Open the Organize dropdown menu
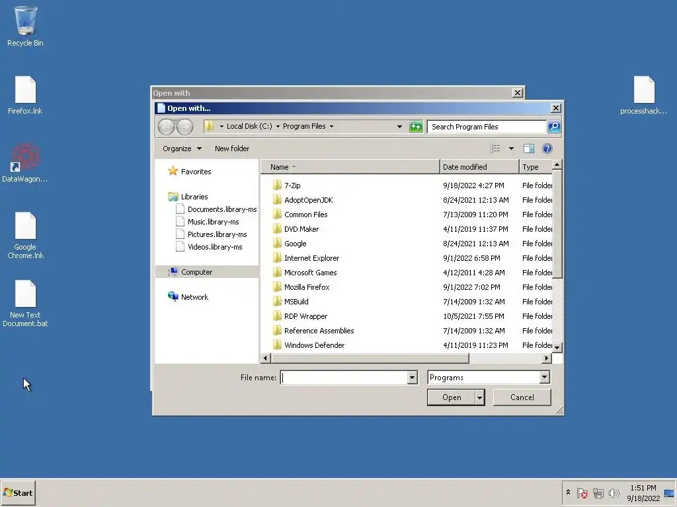 click(x=182, y=149)
